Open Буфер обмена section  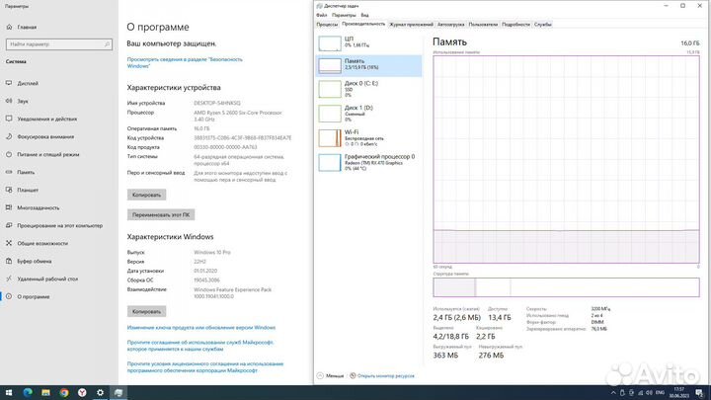(35, 261)
